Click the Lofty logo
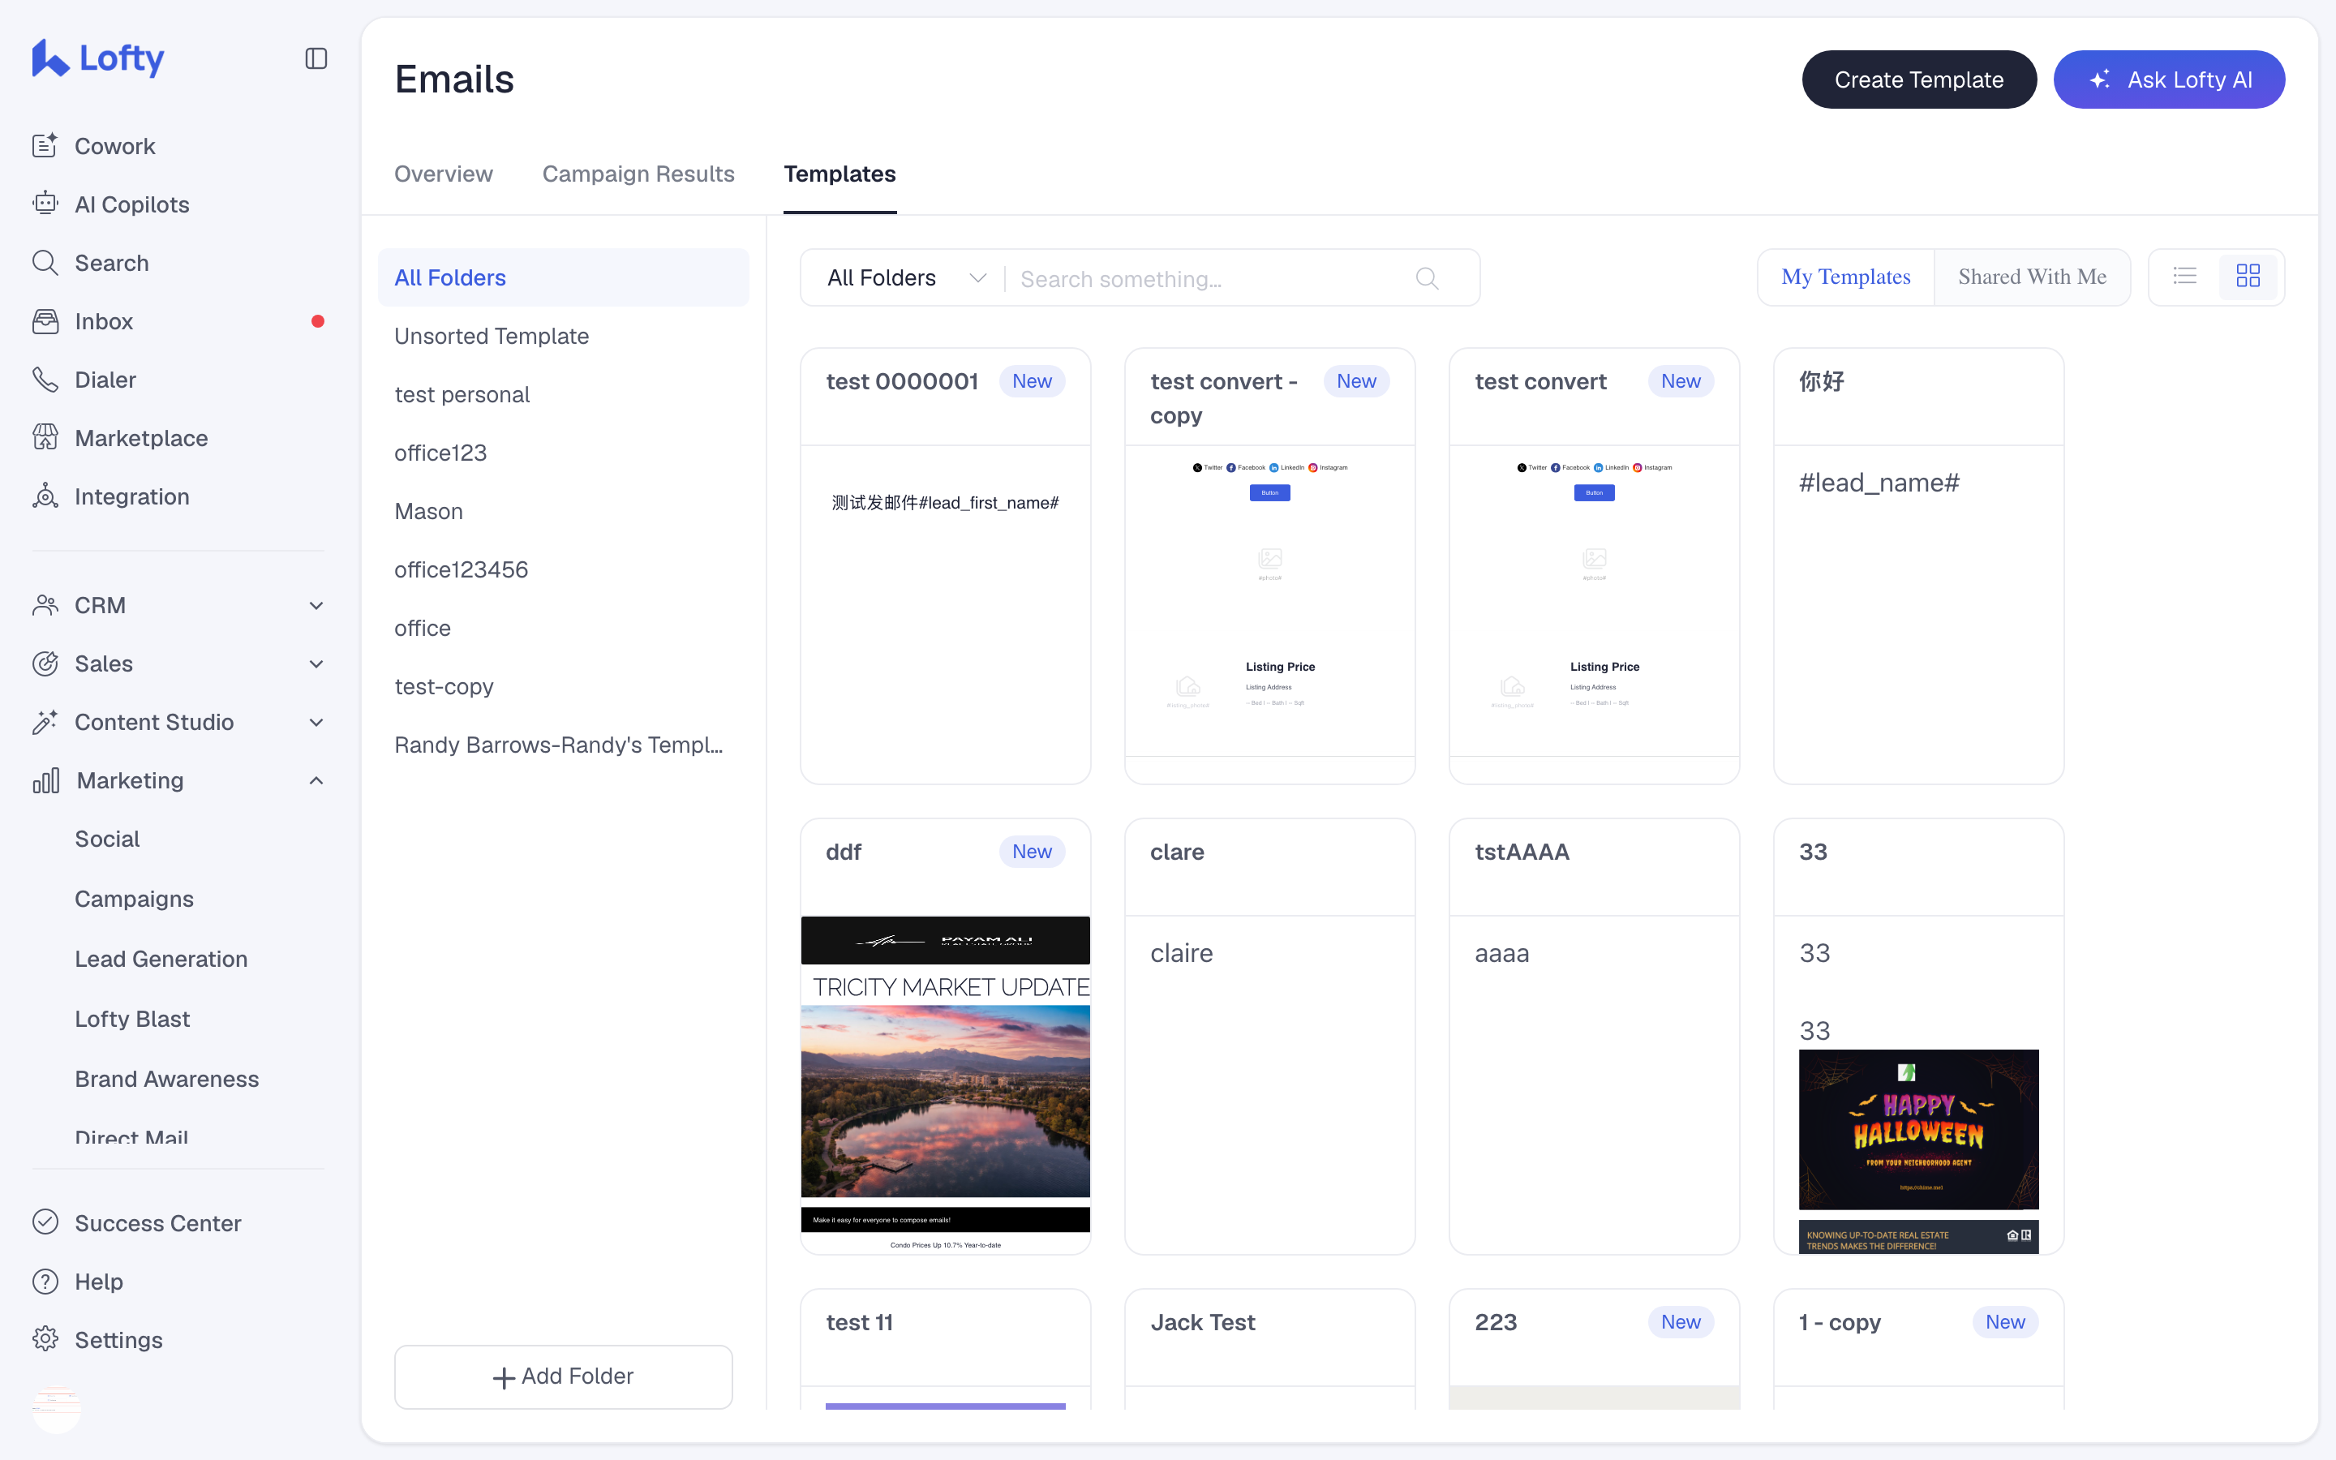 97,58
